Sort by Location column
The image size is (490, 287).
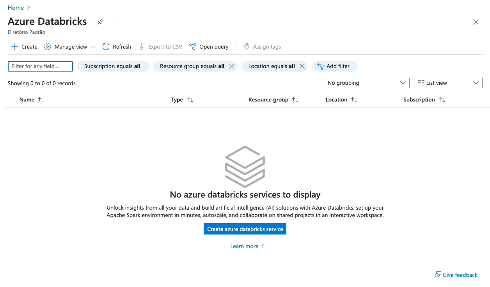point(341,100)
